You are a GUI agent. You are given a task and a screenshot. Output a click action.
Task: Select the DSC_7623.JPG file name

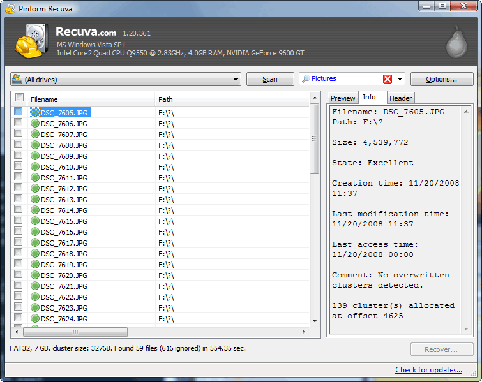(x=64, y=307)
